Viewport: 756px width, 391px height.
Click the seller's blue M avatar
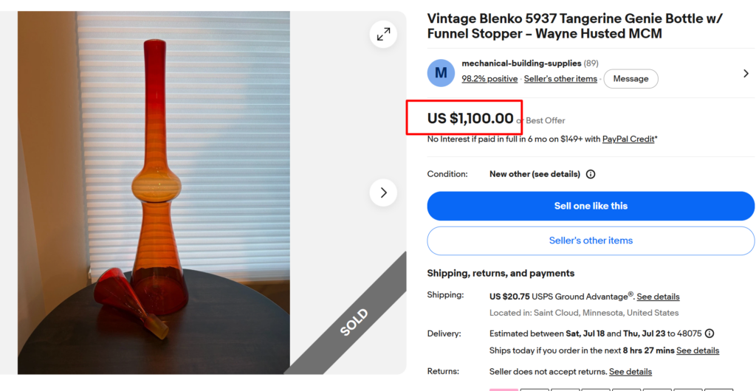[441, 73]
